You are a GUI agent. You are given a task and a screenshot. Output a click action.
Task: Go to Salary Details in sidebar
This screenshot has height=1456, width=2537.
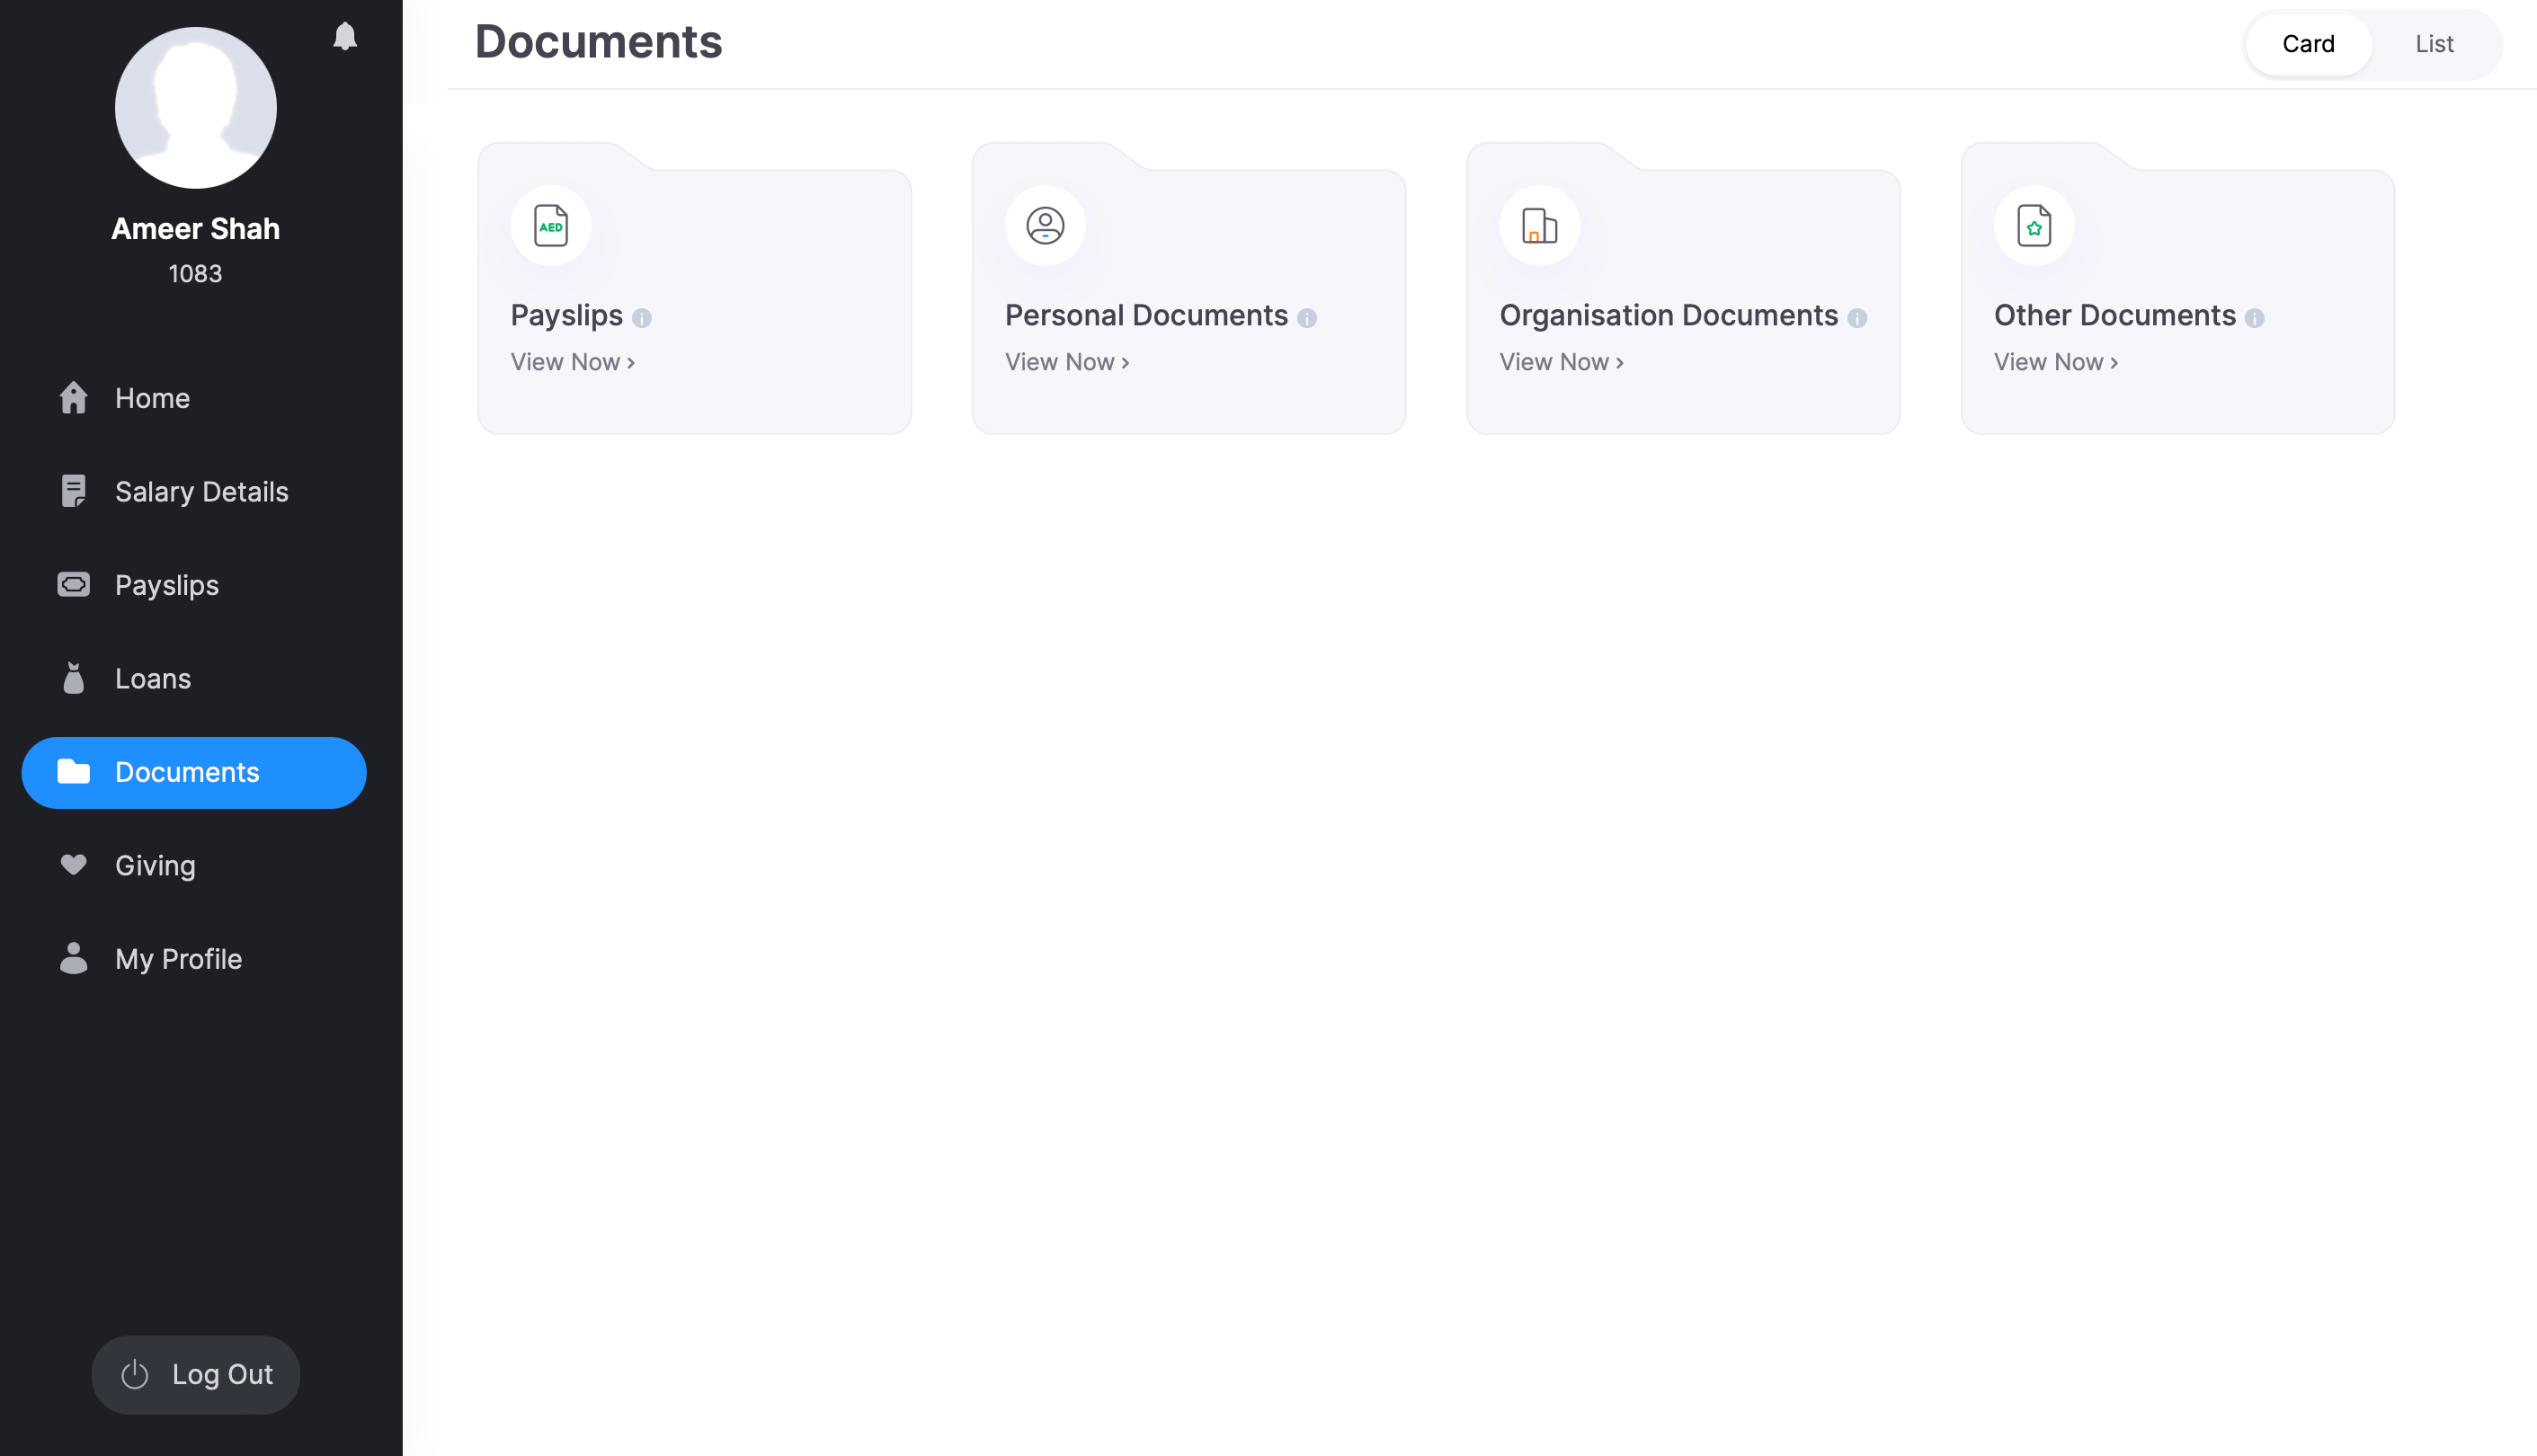tap(201, 492)
